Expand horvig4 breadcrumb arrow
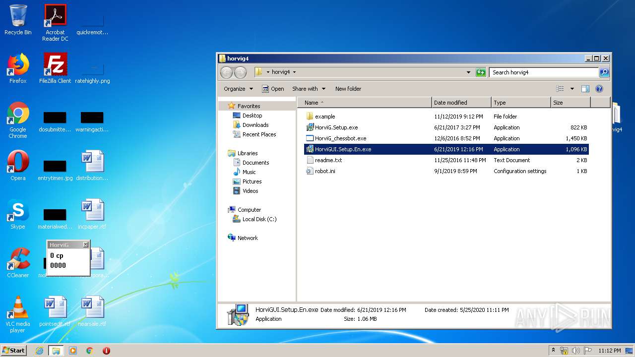 click(294, 72)
